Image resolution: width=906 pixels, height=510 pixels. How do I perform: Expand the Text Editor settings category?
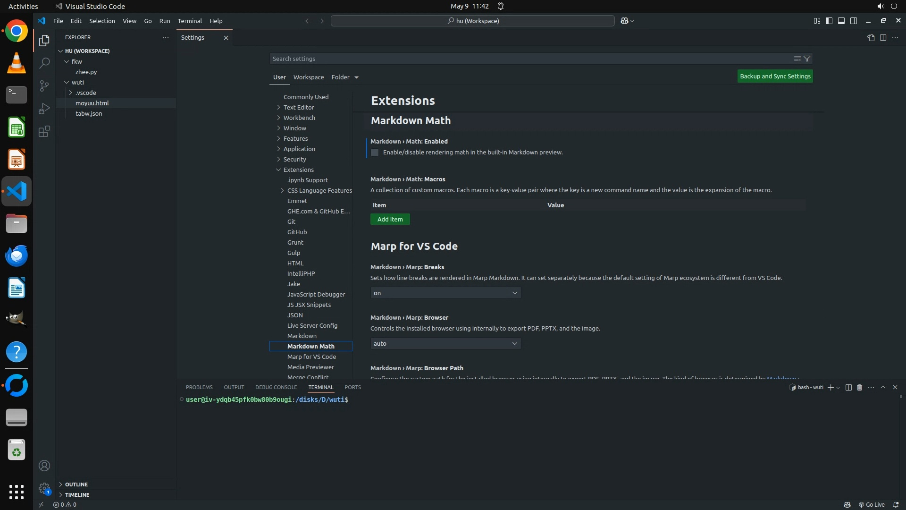298,107
